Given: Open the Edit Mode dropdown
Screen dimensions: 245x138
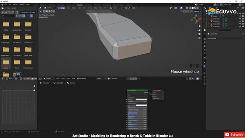Looking at the screenshot, I should (x=51, y=8).
